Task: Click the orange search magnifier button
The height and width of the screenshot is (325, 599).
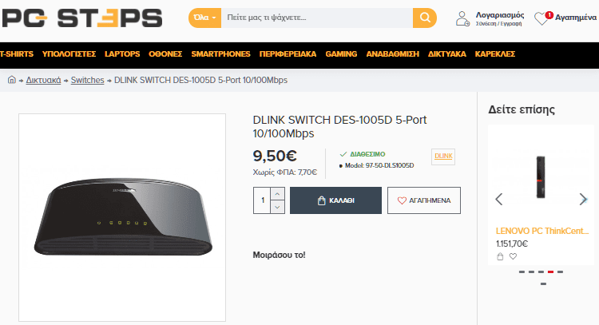Action: (425, 18)
